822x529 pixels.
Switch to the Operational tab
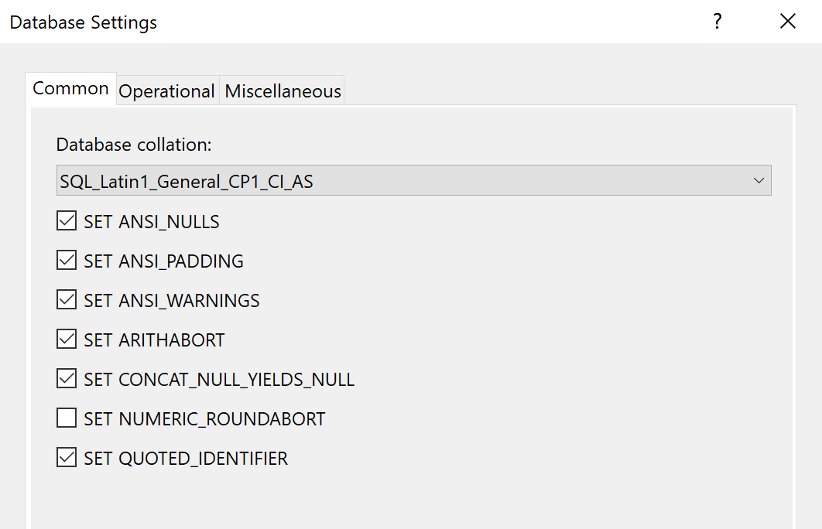pos(166,91)
